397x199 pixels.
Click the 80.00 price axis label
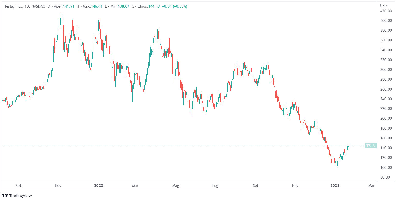(x=387, y=177)
